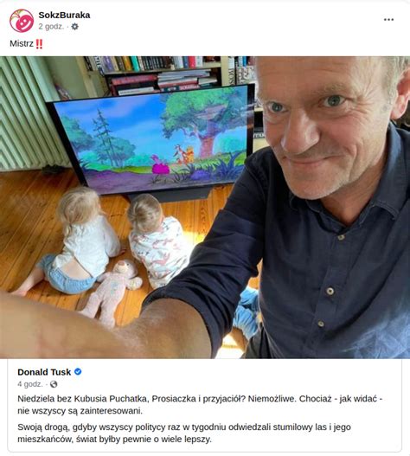Image resolution: width=410 pixels, height=456 pixels.
Task: Open the post's three-dot options menu
Action: pyautogui.click(x=388, y=20)
